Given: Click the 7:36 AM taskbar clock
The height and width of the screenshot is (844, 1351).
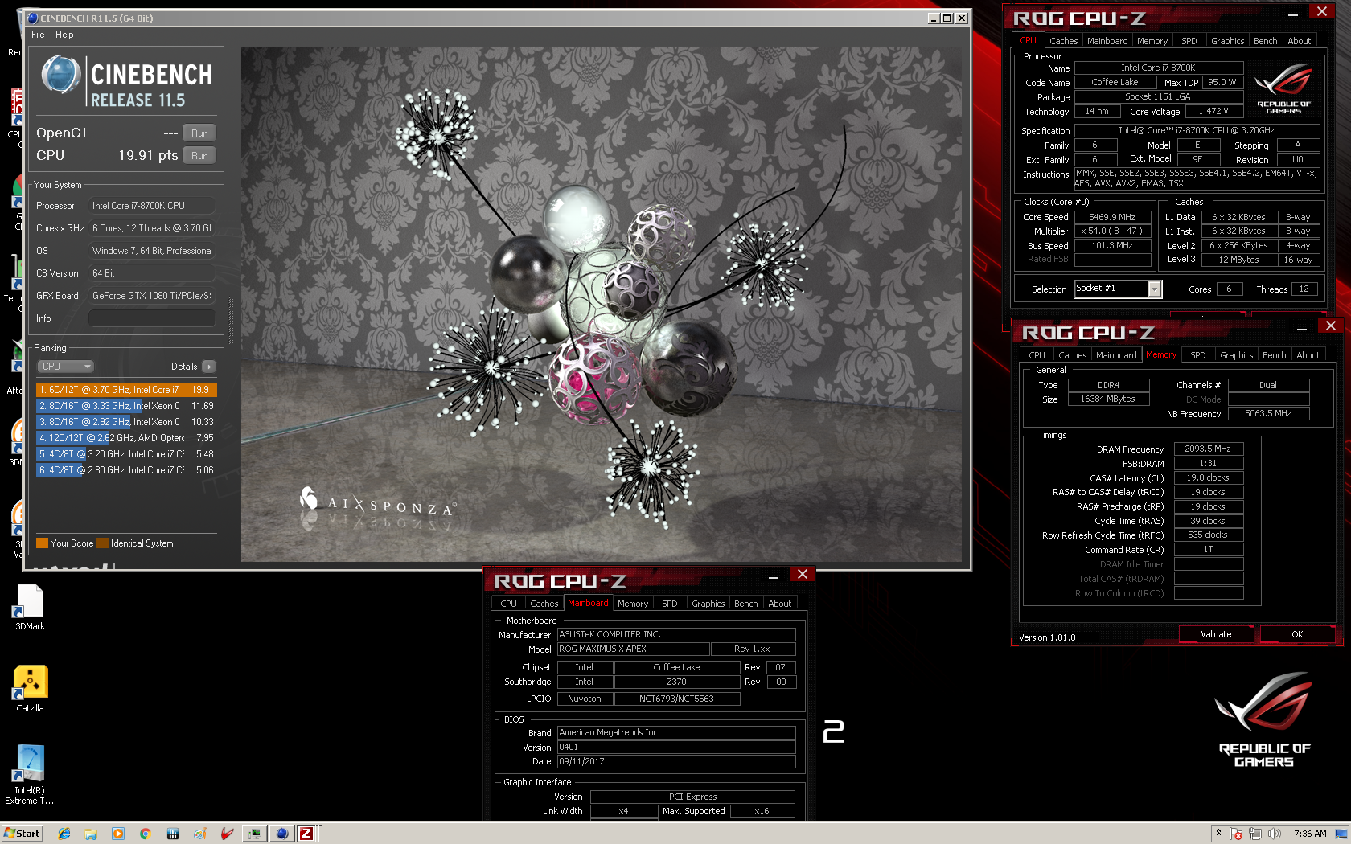Looking at the screenshot, I should click(1310, 834).
